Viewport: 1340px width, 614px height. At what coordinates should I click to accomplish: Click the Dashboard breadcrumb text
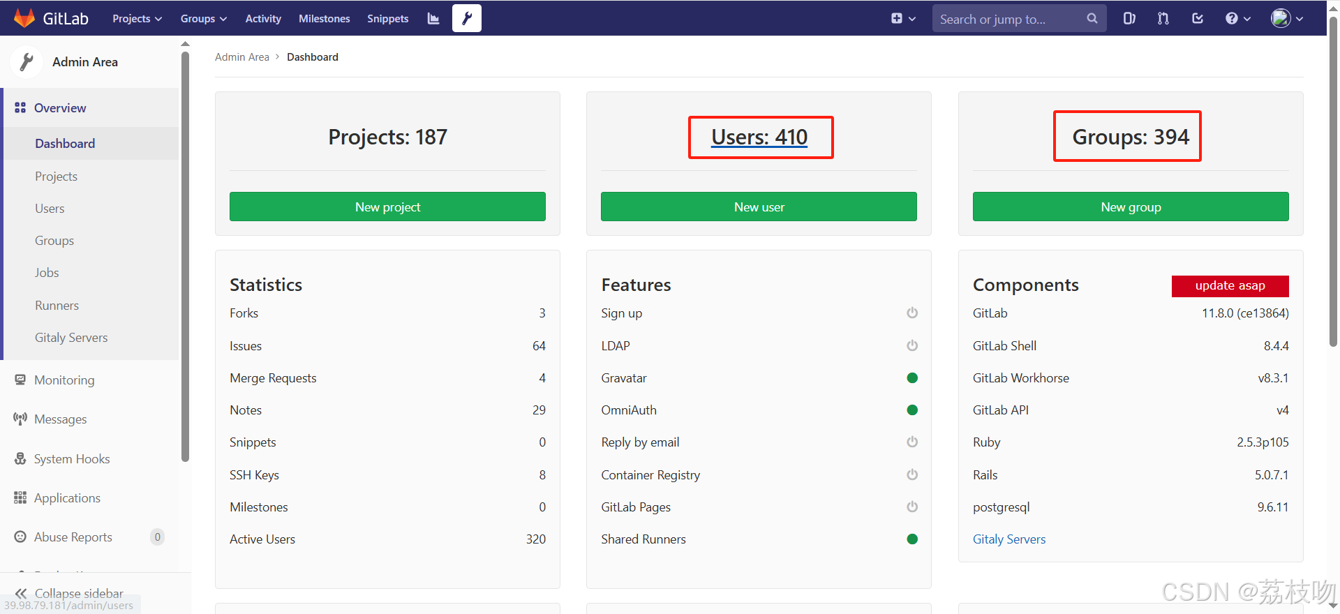click(313, 57)
